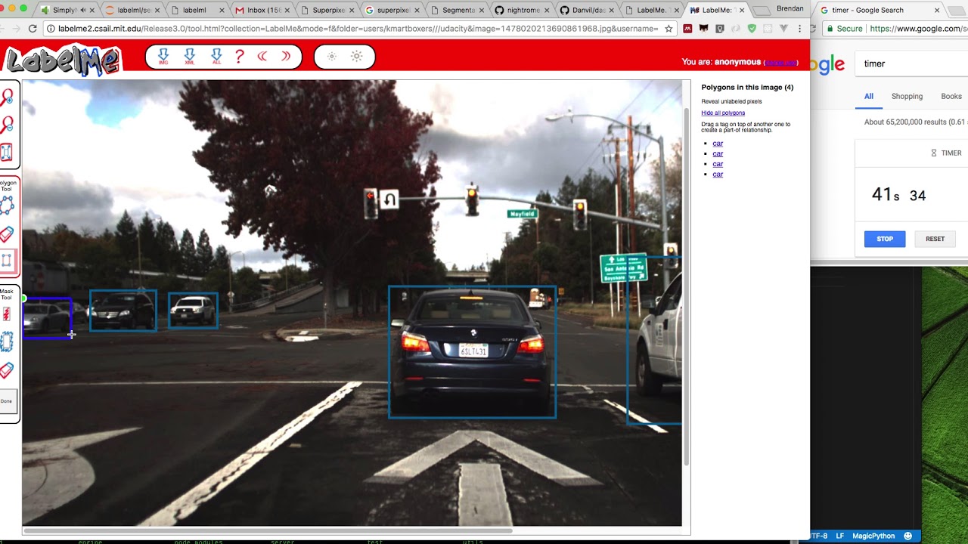Click the smiley feedback icon in editor status bar
Image resolution: width=968 pixels, height=544 pixels.
pyautogui.click(x=908, y=536)
